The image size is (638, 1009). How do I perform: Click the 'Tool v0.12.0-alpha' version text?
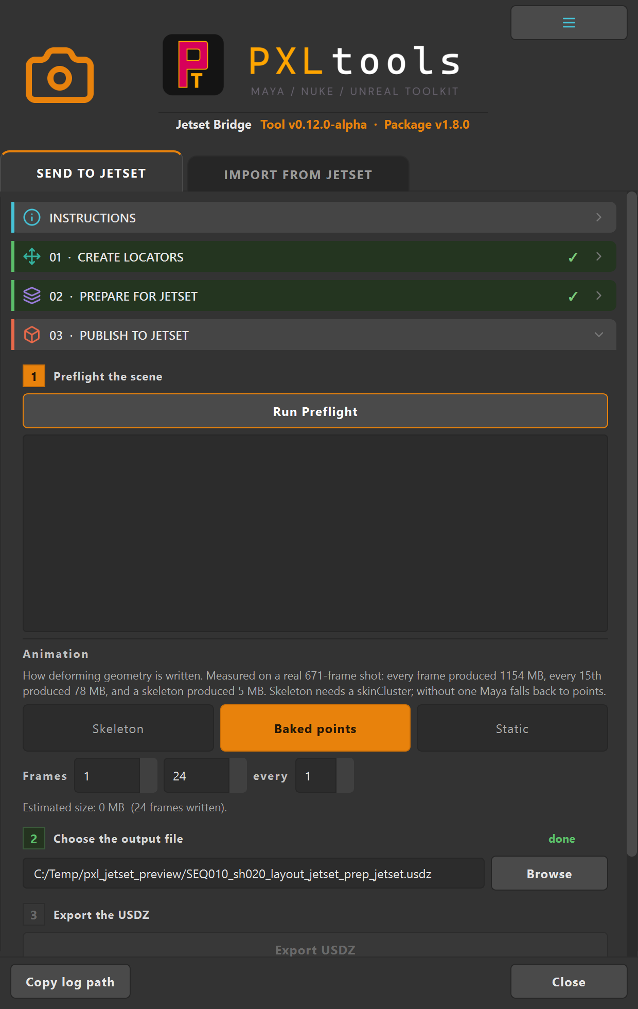tap(314, 125)
